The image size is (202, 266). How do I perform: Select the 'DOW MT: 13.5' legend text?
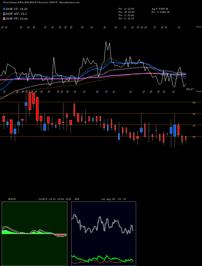[x=16, y=14]
